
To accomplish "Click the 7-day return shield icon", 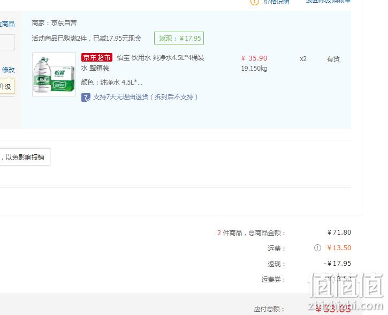I will pyautogui.click(x=86, y=97).
